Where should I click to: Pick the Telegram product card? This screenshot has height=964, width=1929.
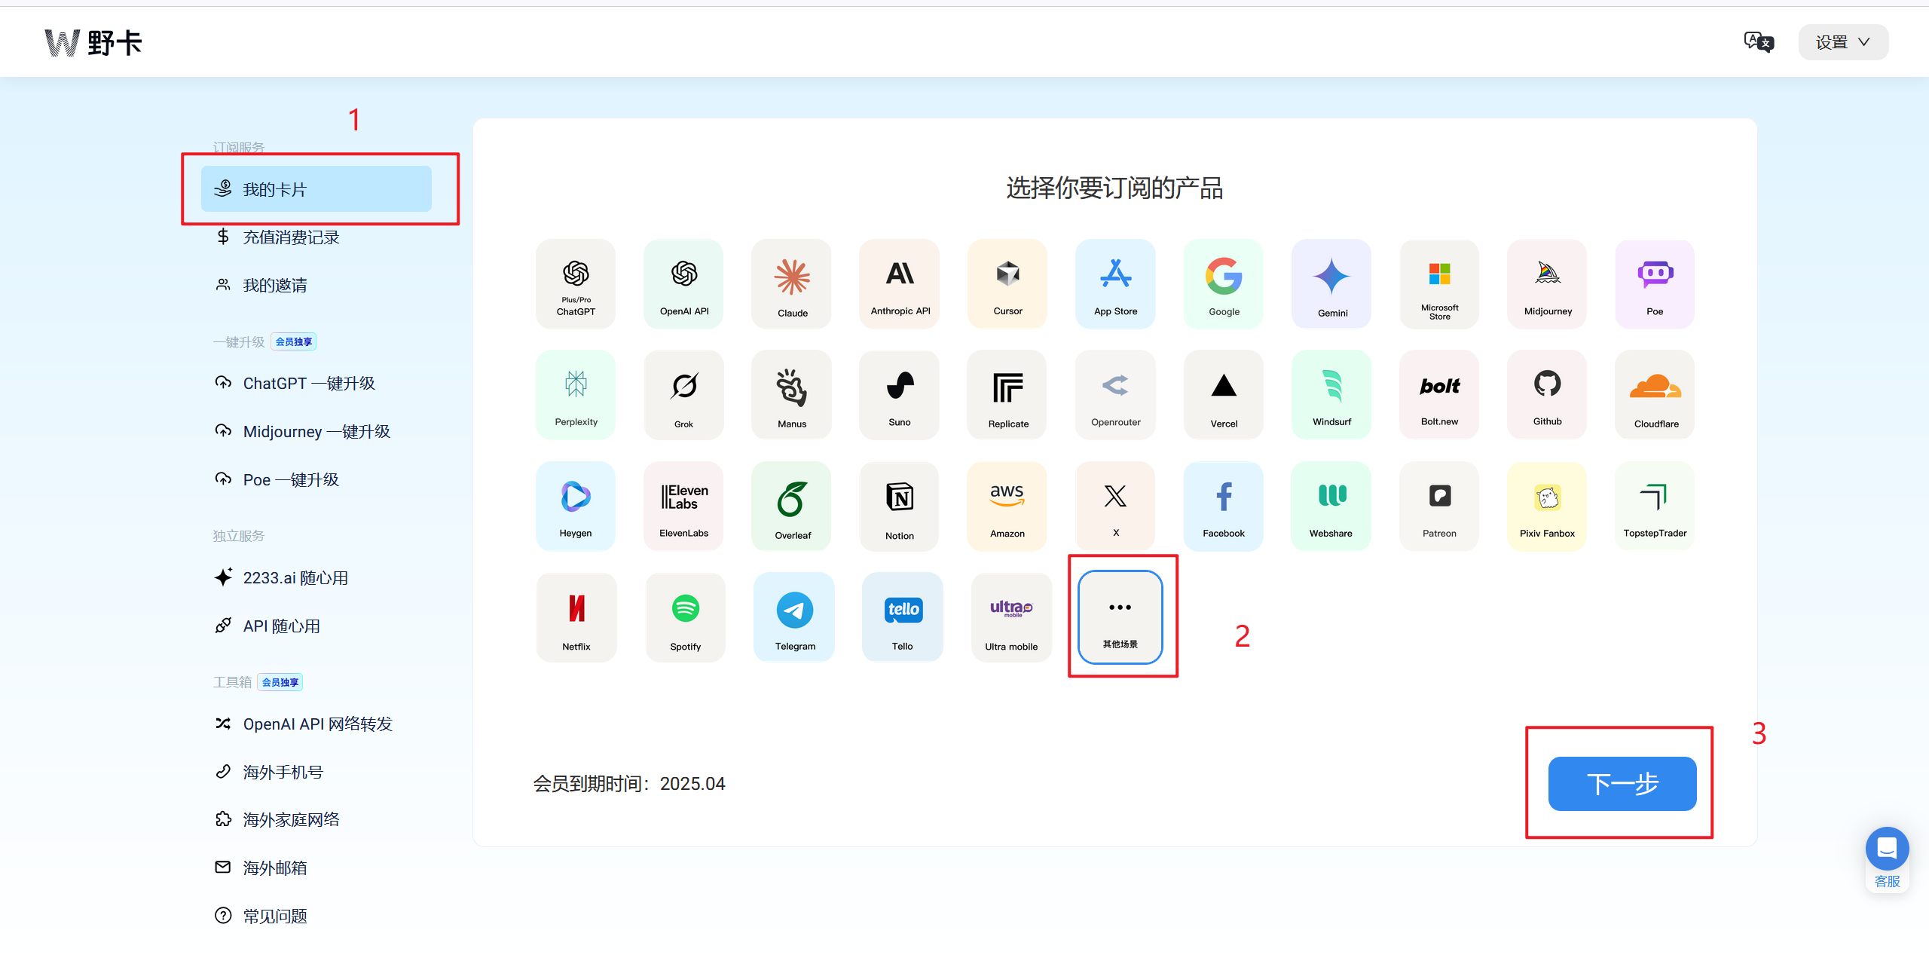[x=794, y=618]
